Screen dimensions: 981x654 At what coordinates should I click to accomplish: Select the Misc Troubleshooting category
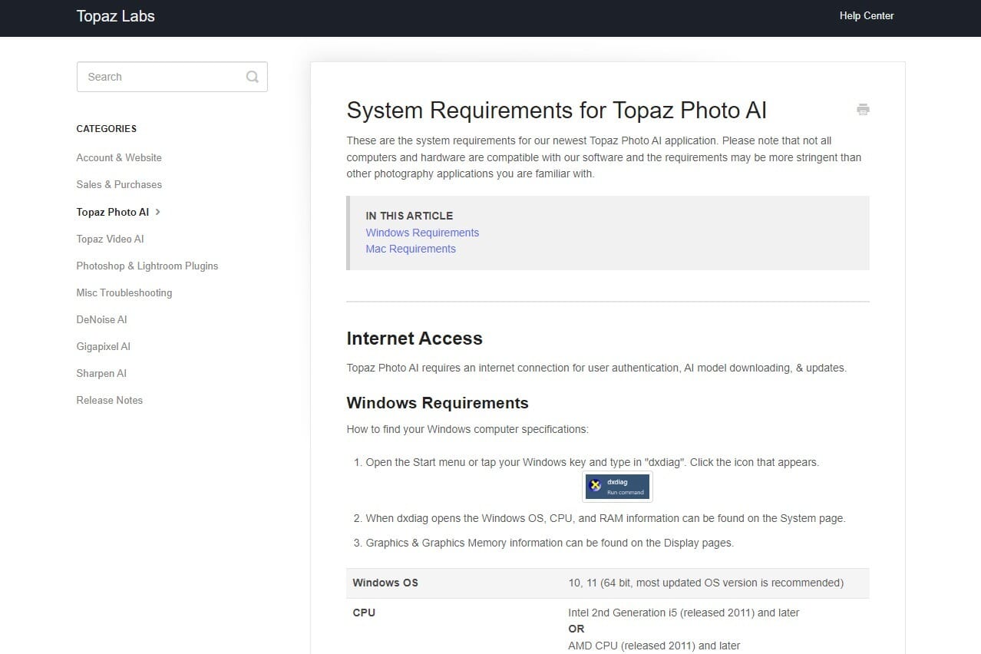point(124,292)
